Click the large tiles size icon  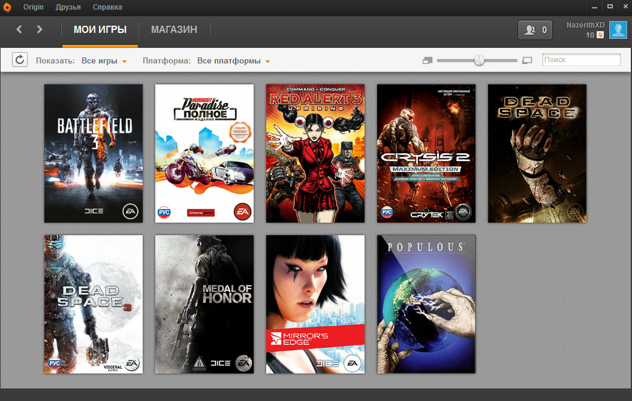[x=527, y=60]
